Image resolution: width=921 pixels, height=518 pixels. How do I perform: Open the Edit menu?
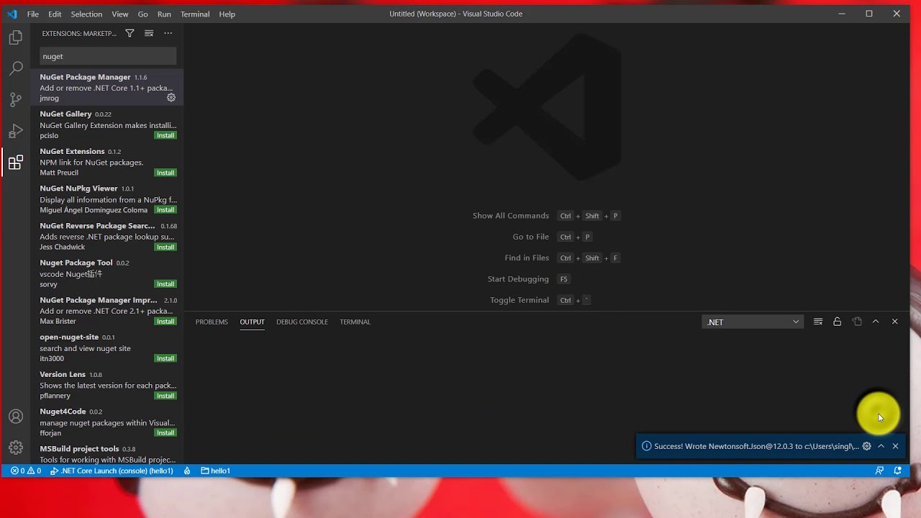55,14
